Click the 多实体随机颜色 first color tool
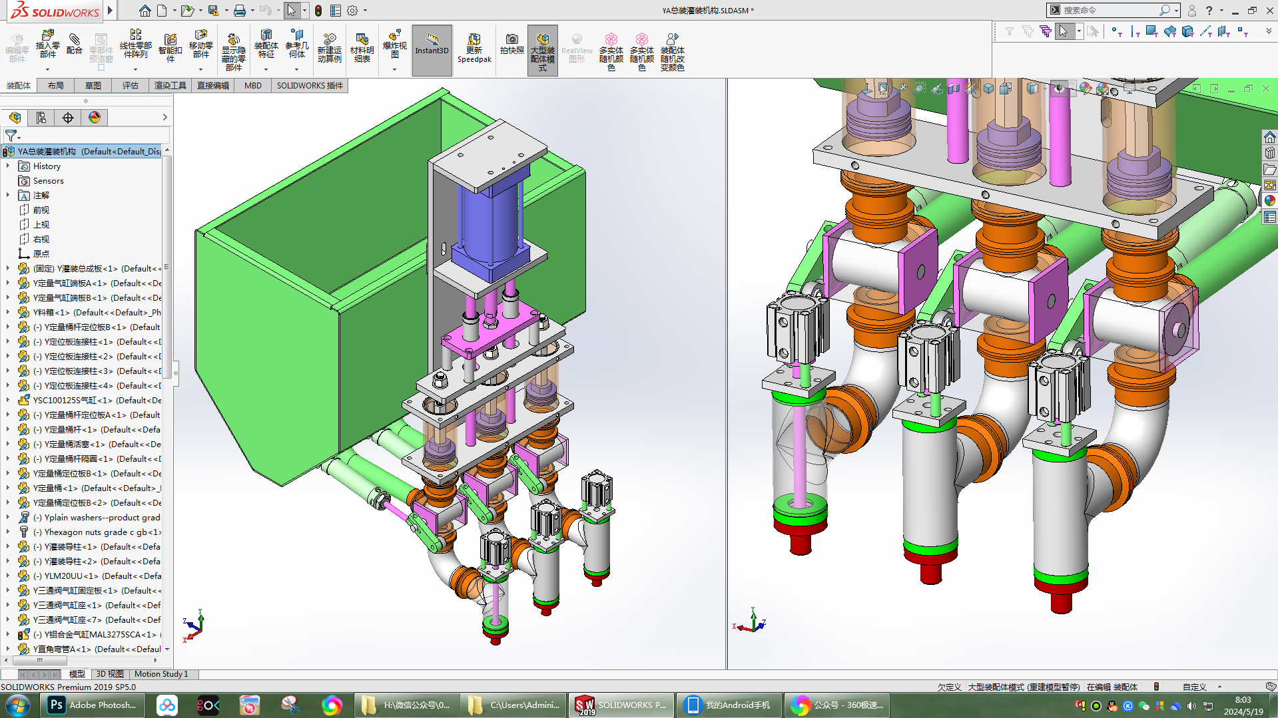Screen dimensions: 1278x718 pos(611,52)
